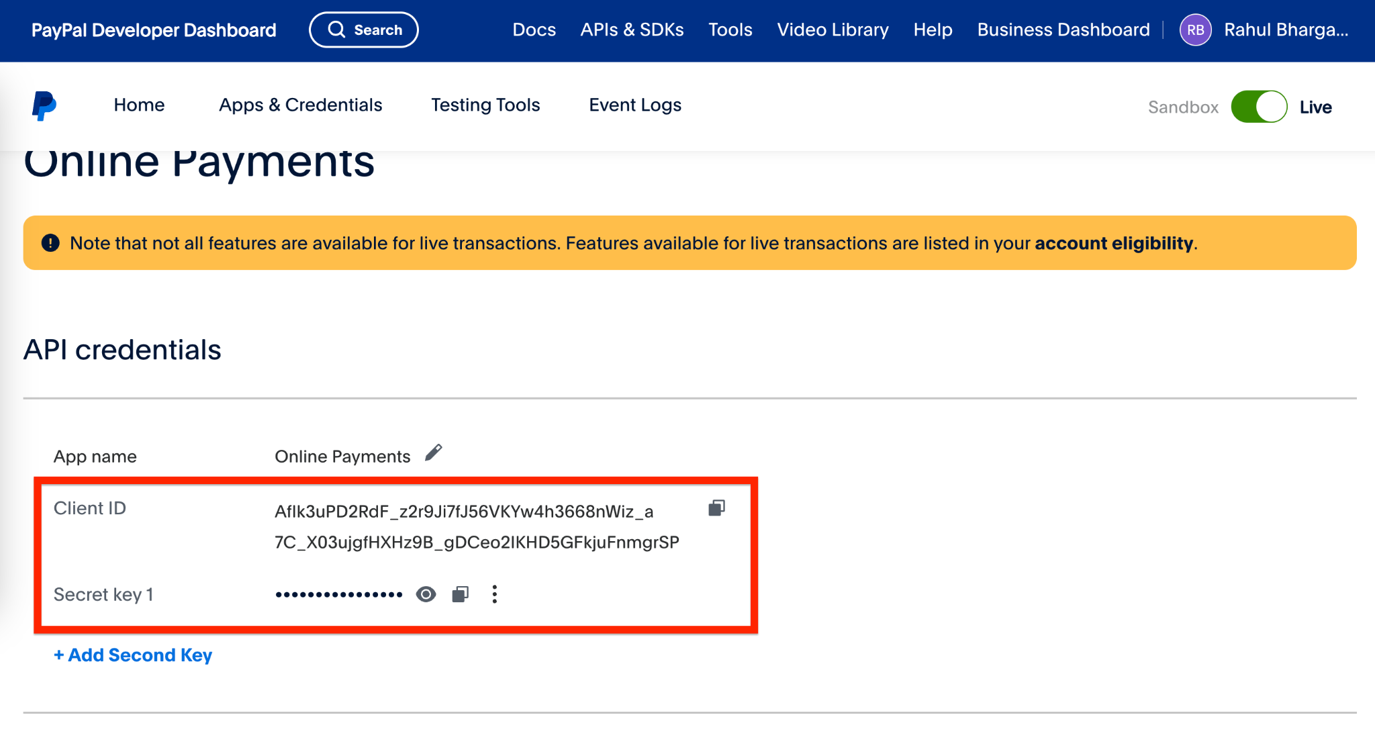Viewport: 1375px width, 752px height.
Task: Click the PayPal logo icon
Action: pos(44,106)
